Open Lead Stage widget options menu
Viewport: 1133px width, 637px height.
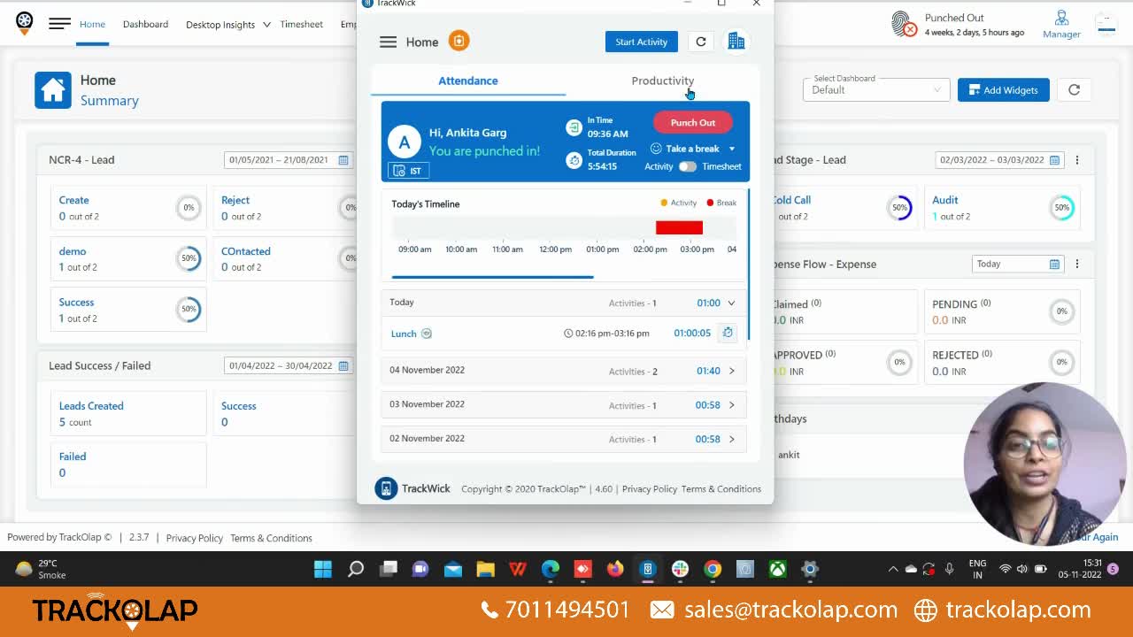pyautogui.click(x=1077, y=160)
